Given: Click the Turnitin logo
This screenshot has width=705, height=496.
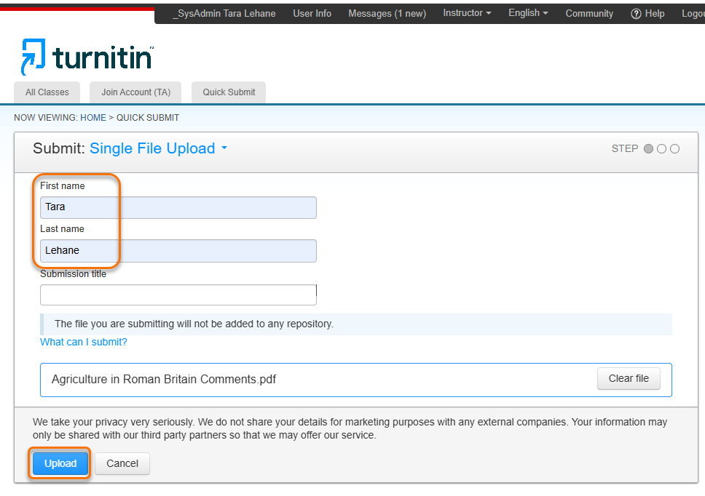Looking at the screenshot, I should pyautogui.click(x=87, y=57).
